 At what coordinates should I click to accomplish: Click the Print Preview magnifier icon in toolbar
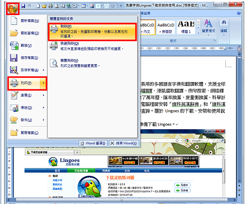coord(57,6)
